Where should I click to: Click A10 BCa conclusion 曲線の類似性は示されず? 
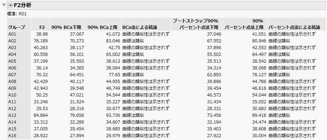[146, 95]
